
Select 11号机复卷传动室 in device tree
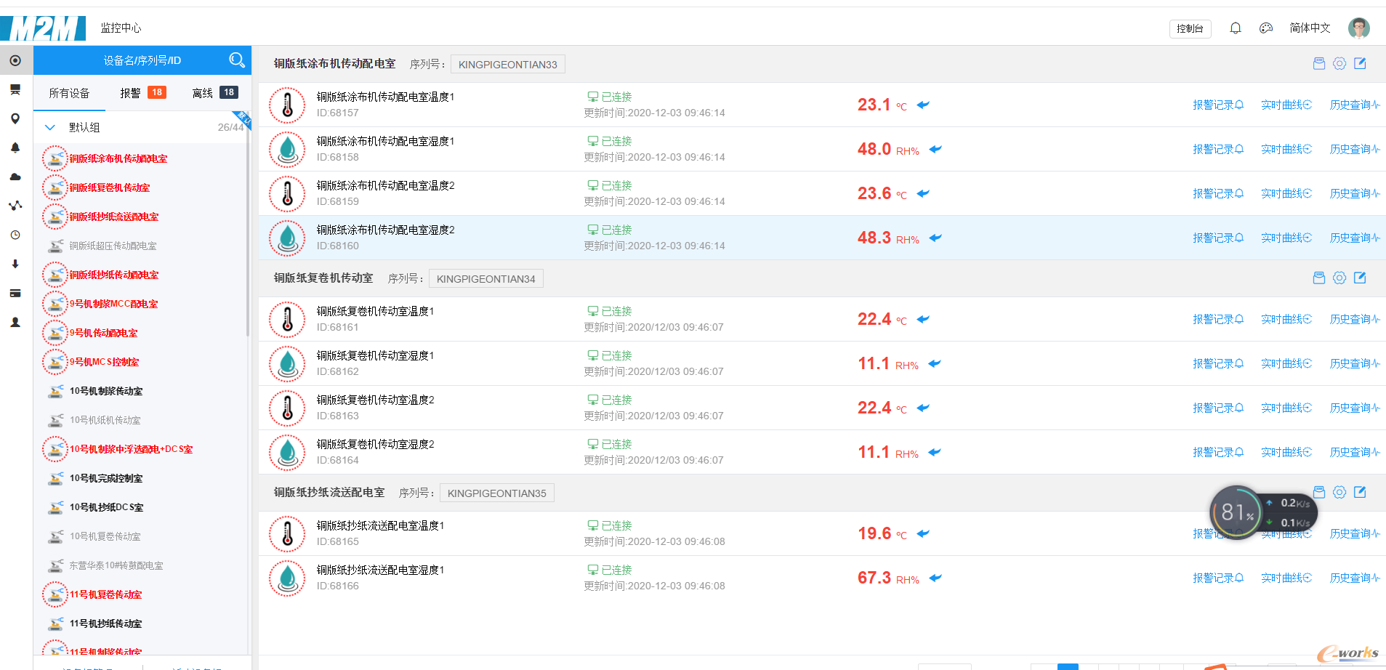click(105, 594)
